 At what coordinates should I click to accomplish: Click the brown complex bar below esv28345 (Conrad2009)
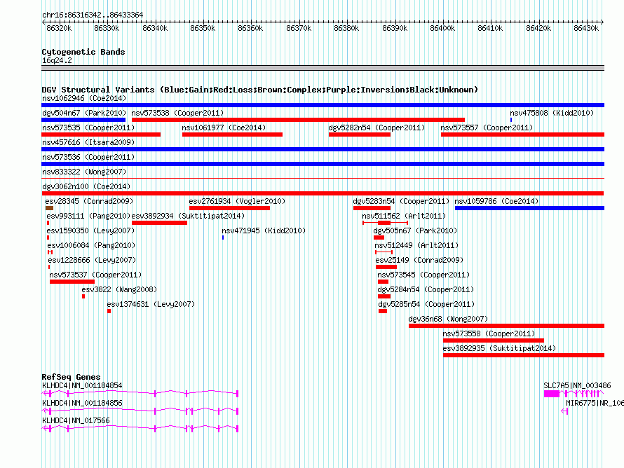click(x=49, y=208)
